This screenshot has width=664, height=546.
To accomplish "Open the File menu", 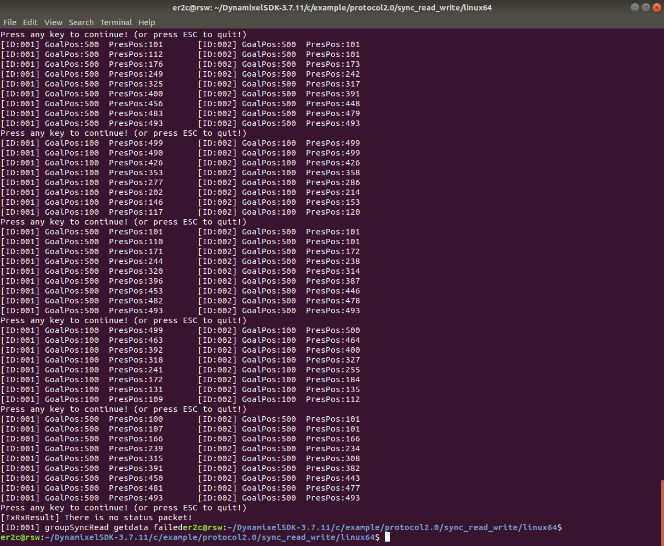I will coord(9,22).
